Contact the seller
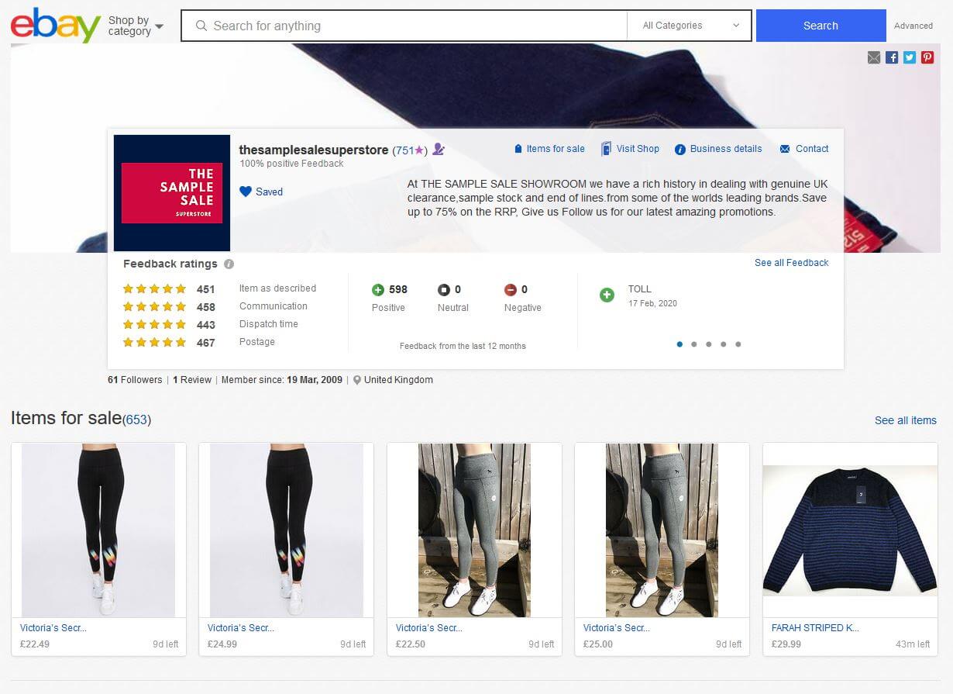953x694 pixels. click(x=810, y=148)
